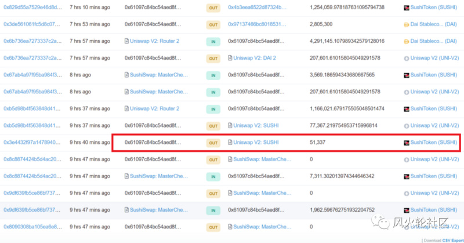The height and width of the screenshot is (243, 464).
Task: Click contract icon beside MasterChe in 0x8090308 row
Action: [x=230, y=227]
